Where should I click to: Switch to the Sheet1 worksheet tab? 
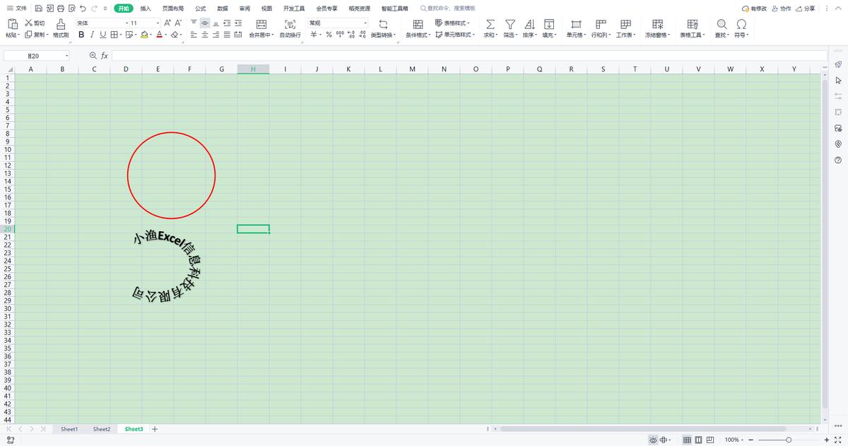tap(69, 429)
